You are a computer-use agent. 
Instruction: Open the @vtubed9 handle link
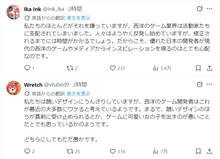56,85
